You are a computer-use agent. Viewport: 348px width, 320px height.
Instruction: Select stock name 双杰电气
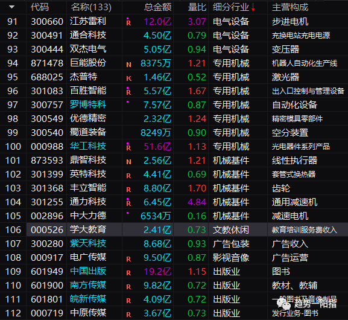(88, 49)
